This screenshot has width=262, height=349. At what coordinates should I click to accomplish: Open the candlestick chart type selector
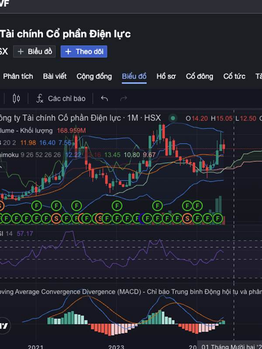(x=17, y=99)
